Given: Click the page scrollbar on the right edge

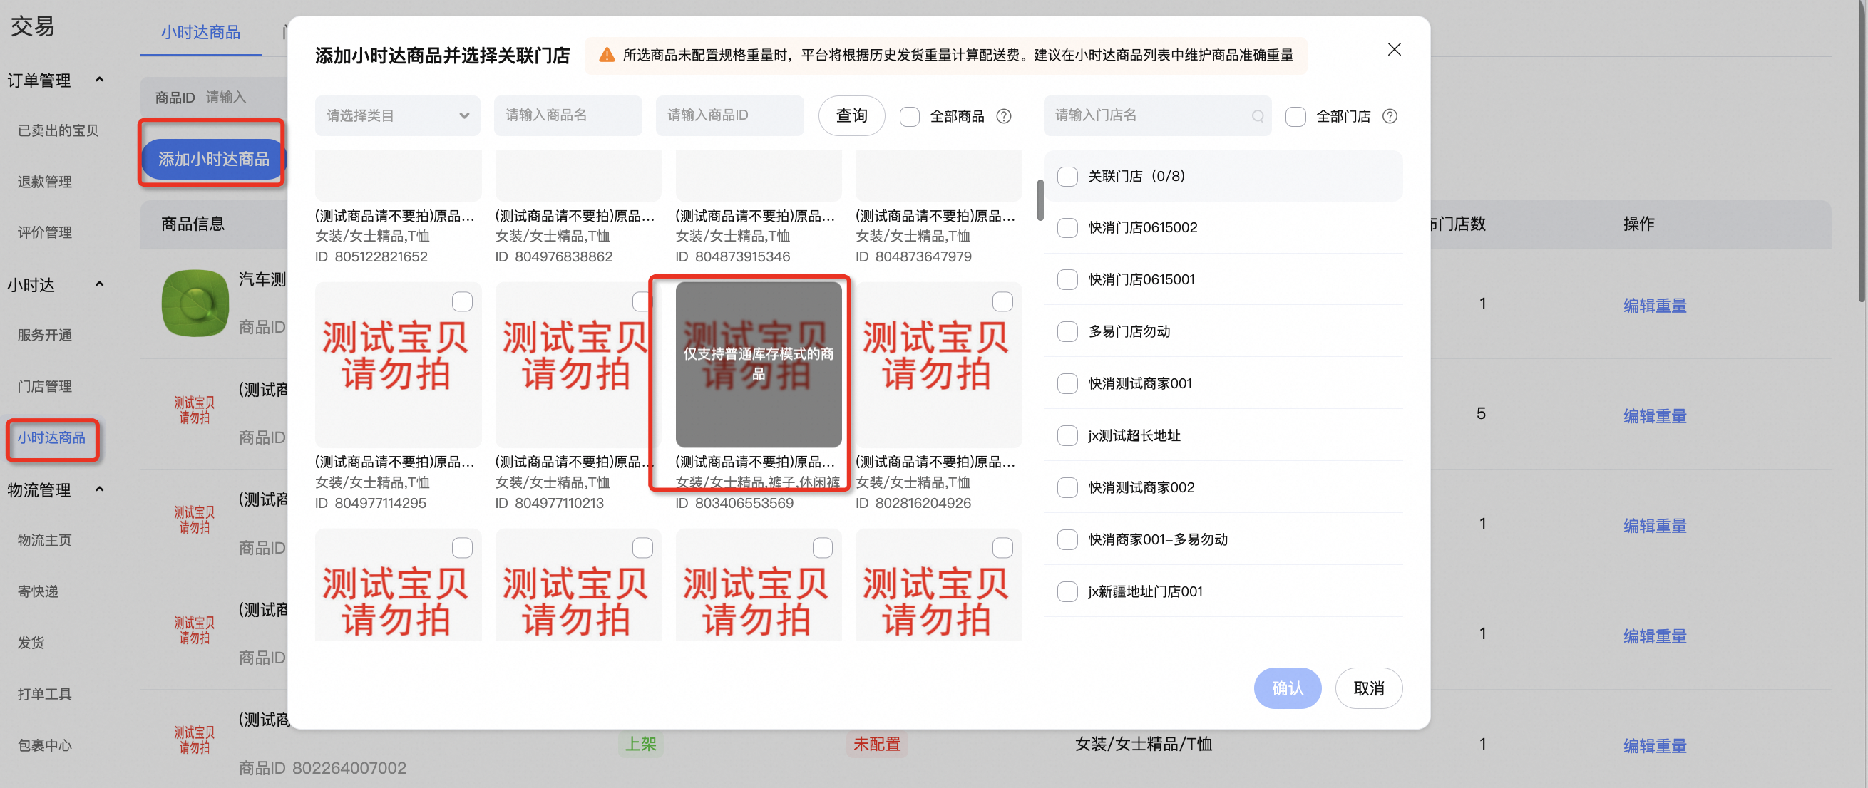Looking at the screenshot, I should click(x=1863, y=152).
